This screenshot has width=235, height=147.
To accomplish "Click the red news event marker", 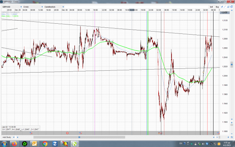I will [67, 133].
